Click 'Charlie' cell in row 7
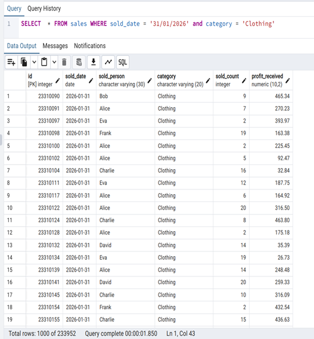This screenshot has width=314, height=339. (126, 170)
